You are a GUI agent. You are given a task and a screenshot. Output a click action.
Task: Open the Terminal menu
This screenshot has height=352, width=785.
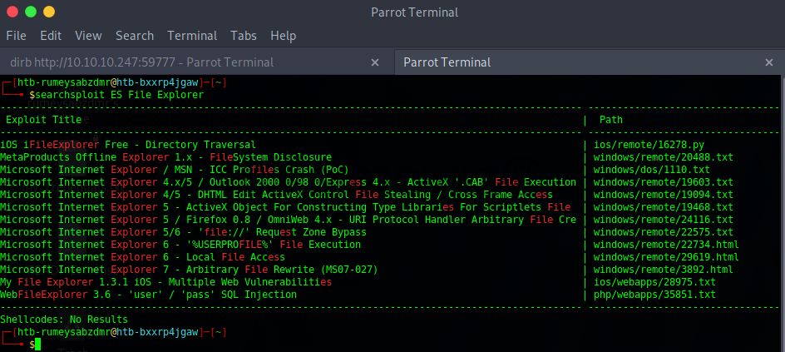192,36
